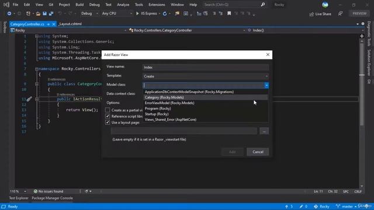Click the Save All toolbar icon

(x=51, y=13)
